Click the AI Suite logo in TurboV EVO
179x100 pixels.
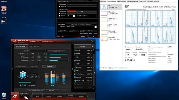[15, 96]
